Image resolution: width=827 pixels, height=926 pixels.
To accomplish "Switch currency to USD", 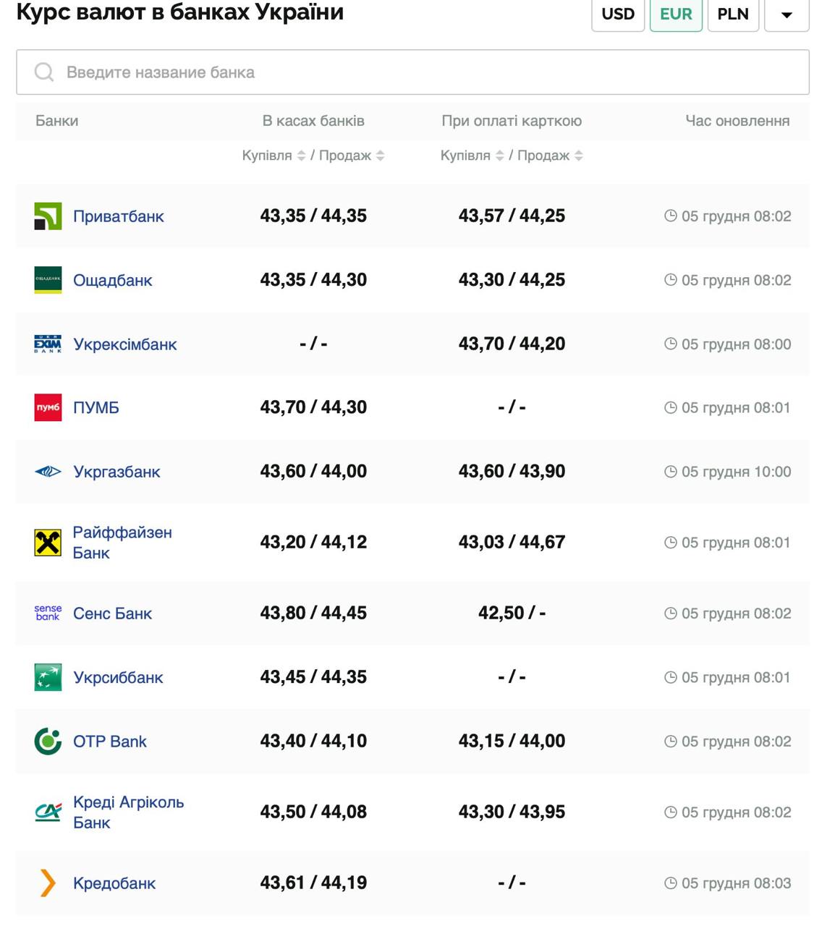I will tap(617, 14).
